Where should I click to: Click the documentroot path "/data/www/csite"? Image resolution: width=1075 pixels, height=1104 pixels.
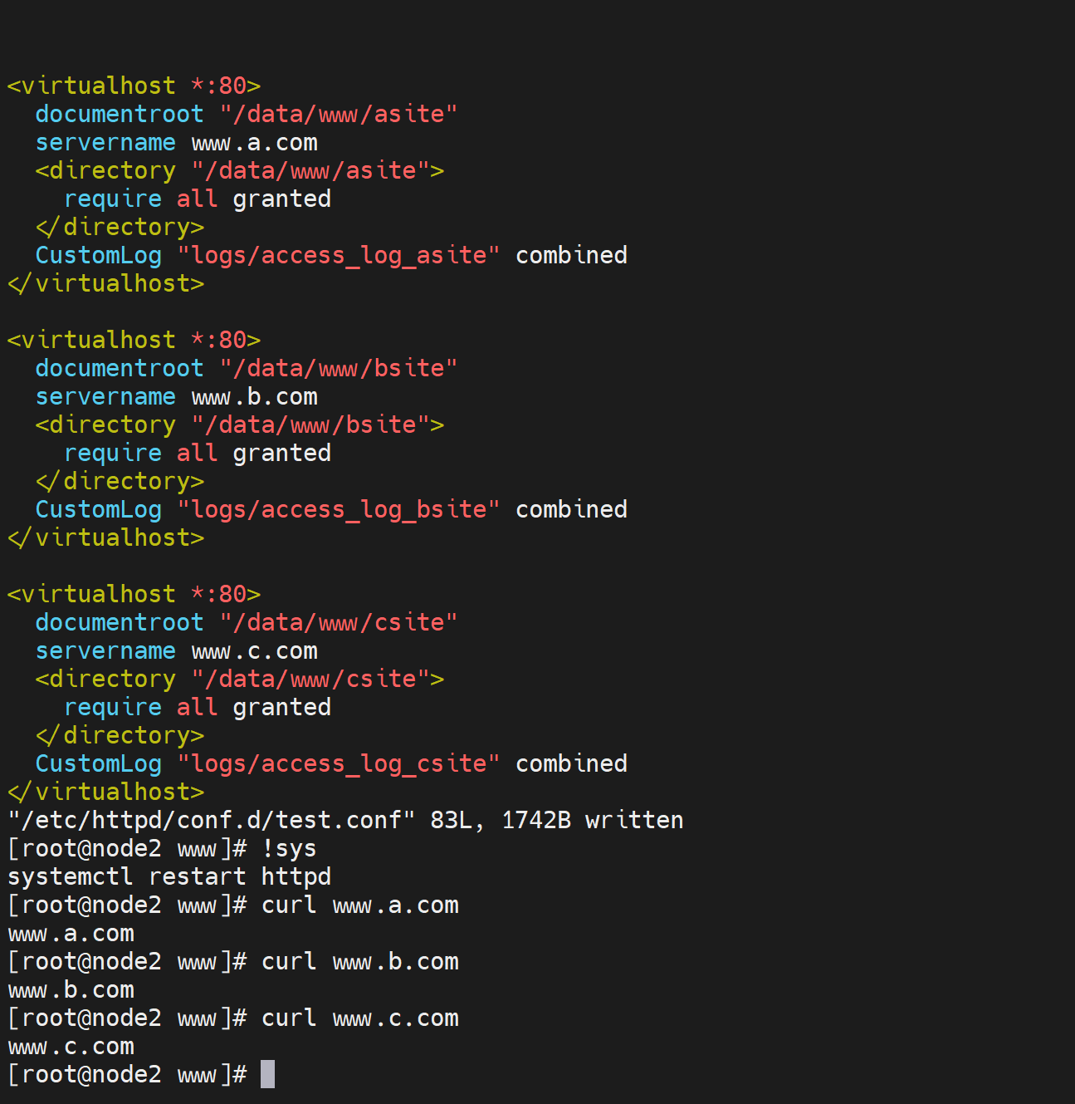tap(339, 622)
